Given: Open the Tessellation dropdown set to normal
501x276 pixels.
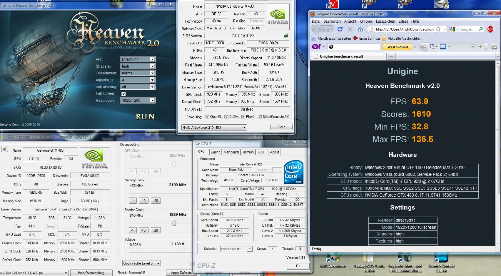Looking at the screenshot, I should [138, 73].
